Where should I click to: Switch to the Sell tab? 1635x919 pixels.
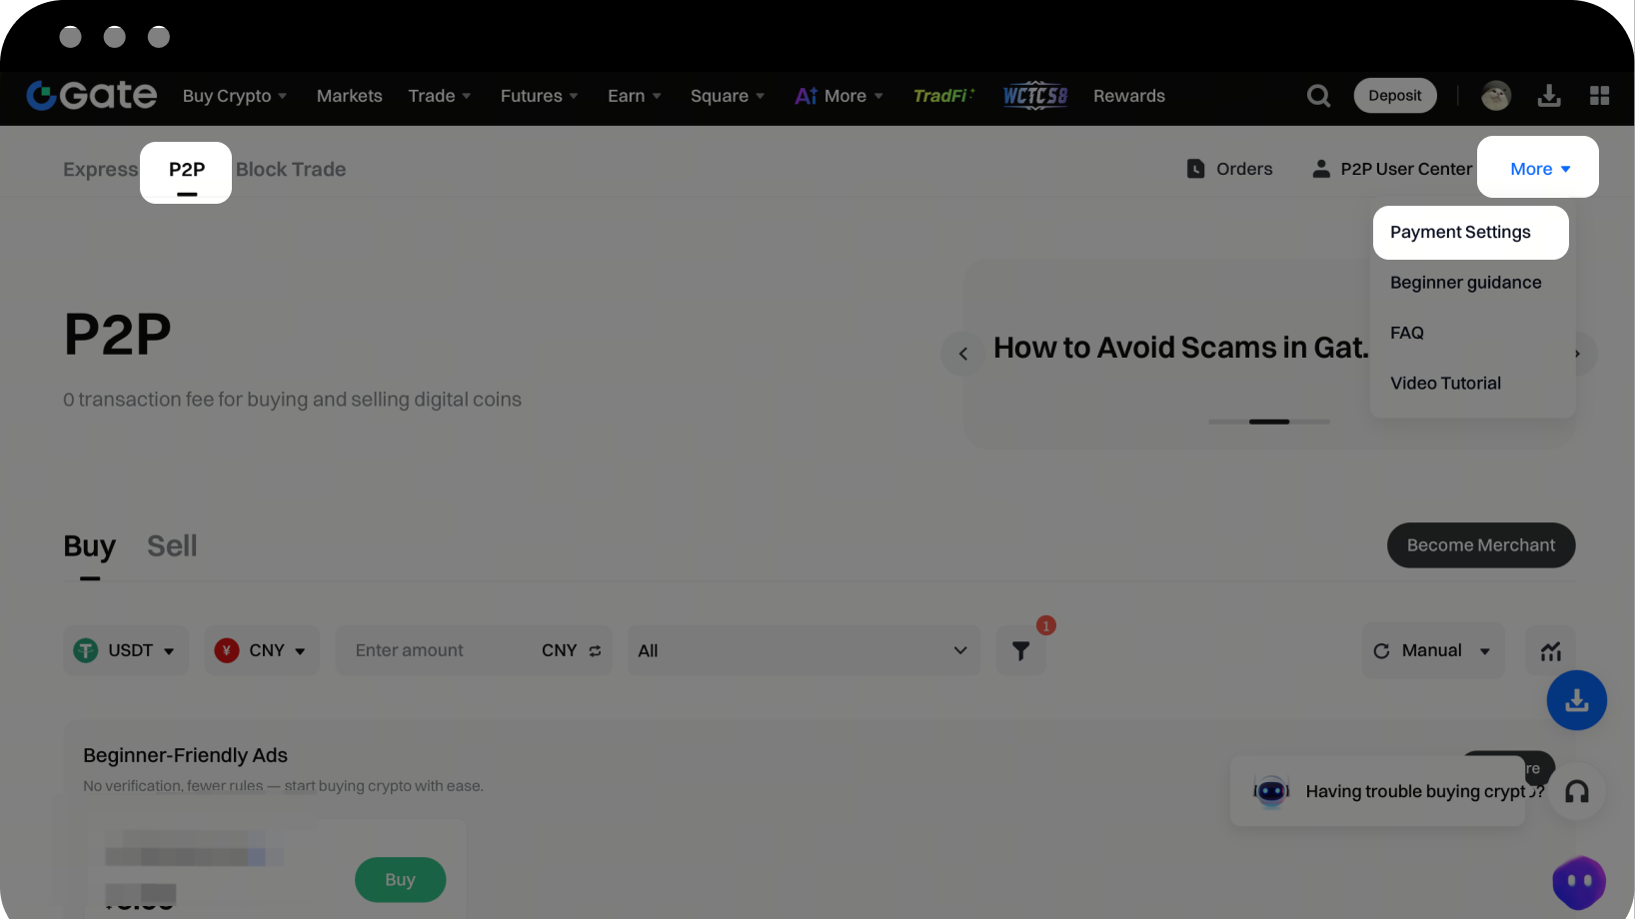click(x=172, y=546)
